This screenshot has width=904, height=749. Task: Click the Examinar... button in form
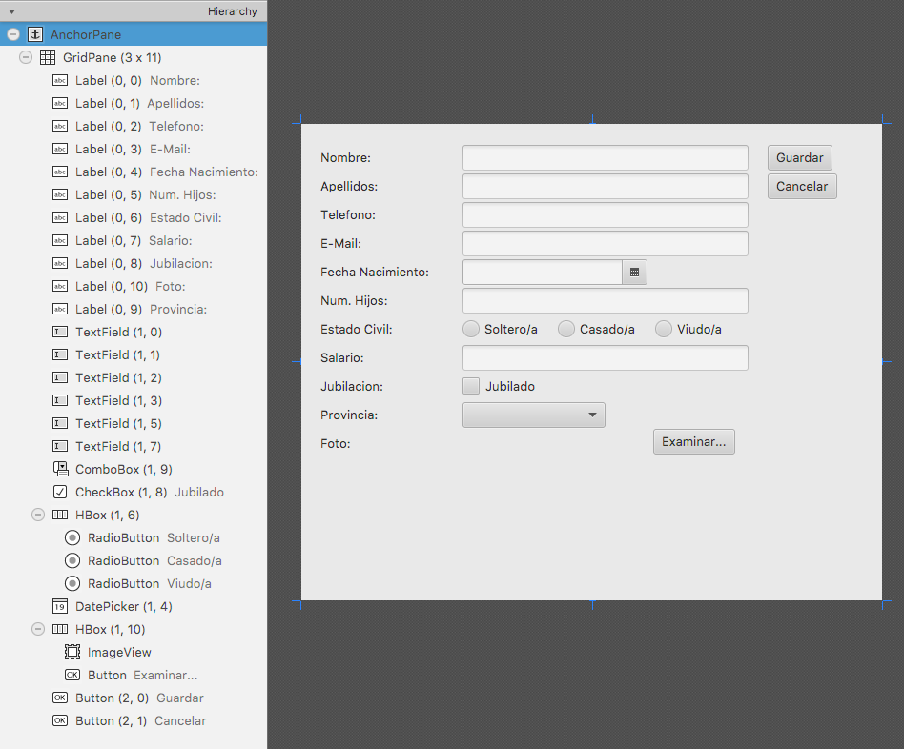(x=693, y=441)
